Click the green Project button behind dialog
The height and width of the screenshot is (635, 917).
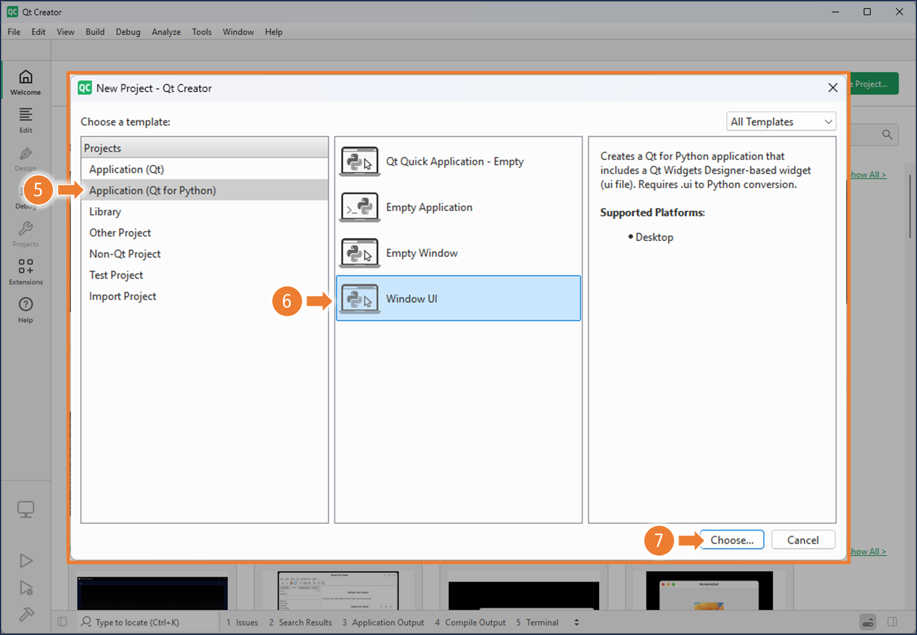[x=873, y=84]
